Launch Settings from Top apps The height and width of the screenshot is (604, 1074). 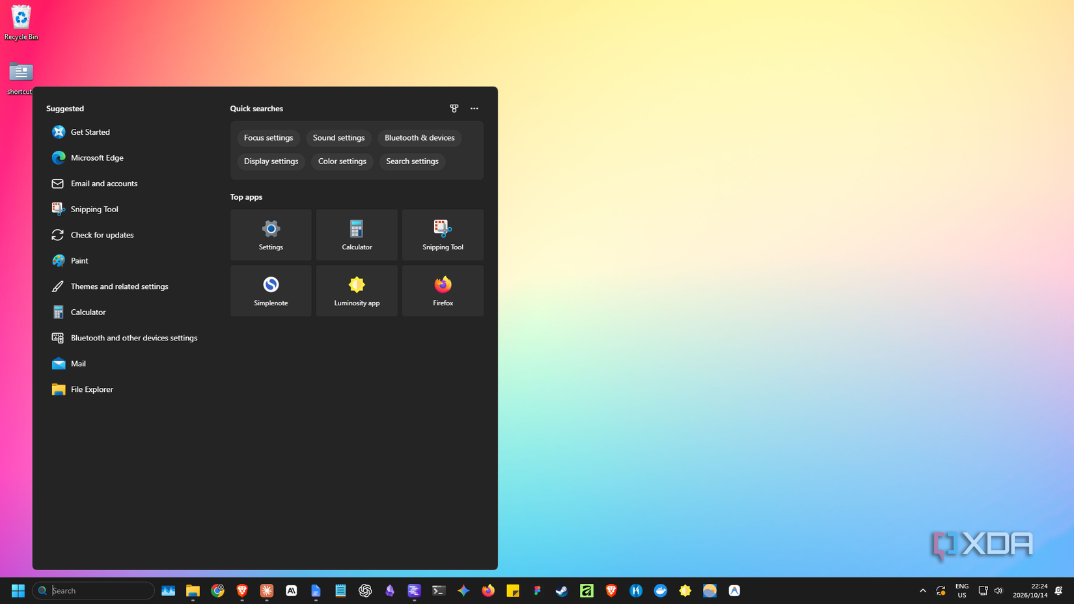[x=271, y=235]
